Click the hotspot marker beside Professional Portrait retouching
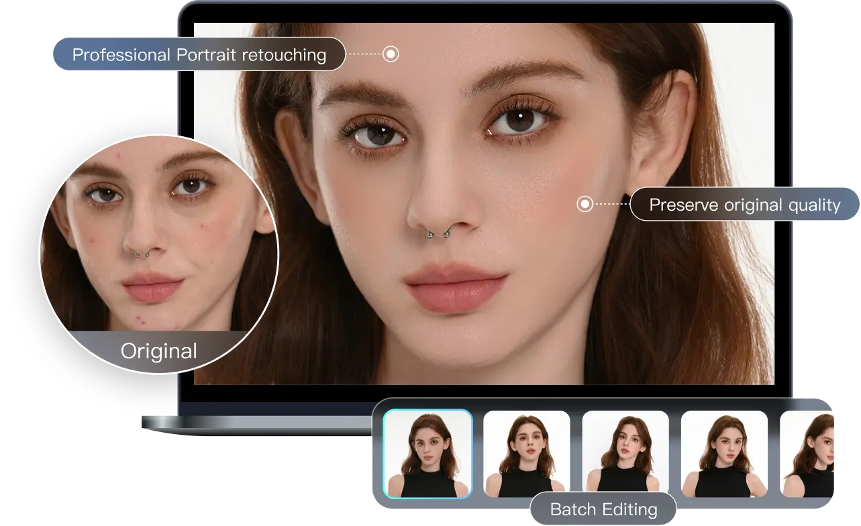Image resolution: width=861 pixels, height=526 pixels. click(x=391, y=54)
